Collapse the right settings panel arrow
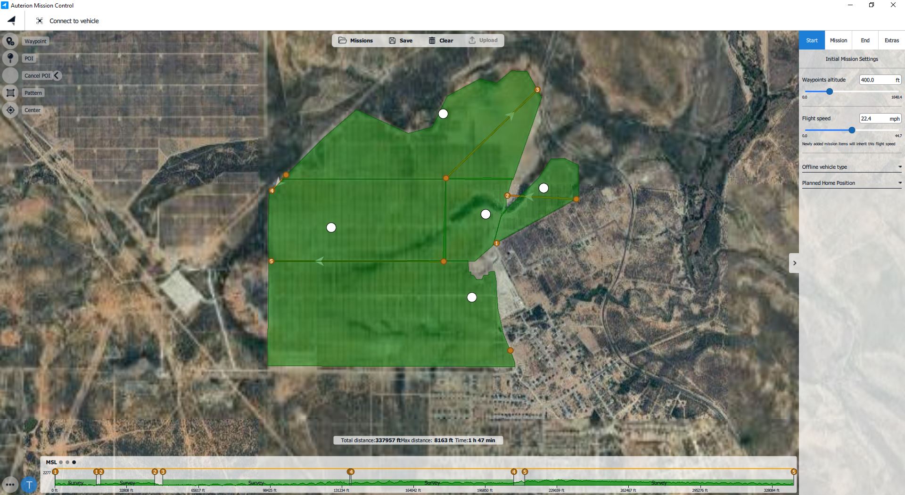 [794, 263]
